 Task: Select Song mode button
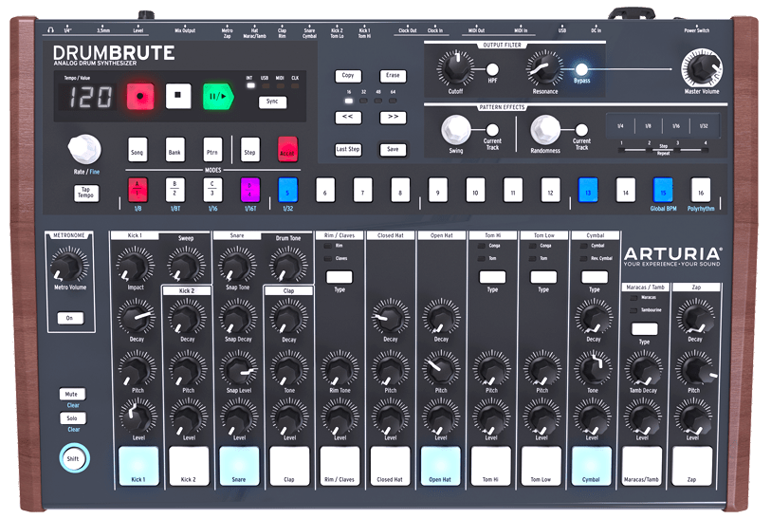pos(138,150)
